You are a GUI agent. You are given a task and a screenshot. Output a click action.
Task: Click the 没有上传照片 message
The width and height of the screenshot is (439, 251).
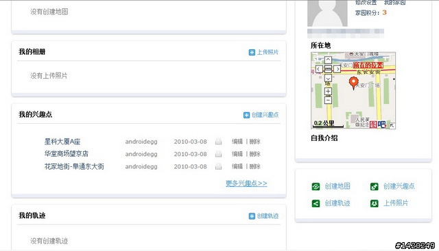49,76
